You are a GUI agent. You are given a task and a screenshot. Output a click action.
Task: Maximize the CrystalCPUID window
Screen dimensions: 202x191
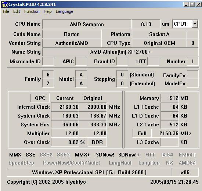[192, 5]
